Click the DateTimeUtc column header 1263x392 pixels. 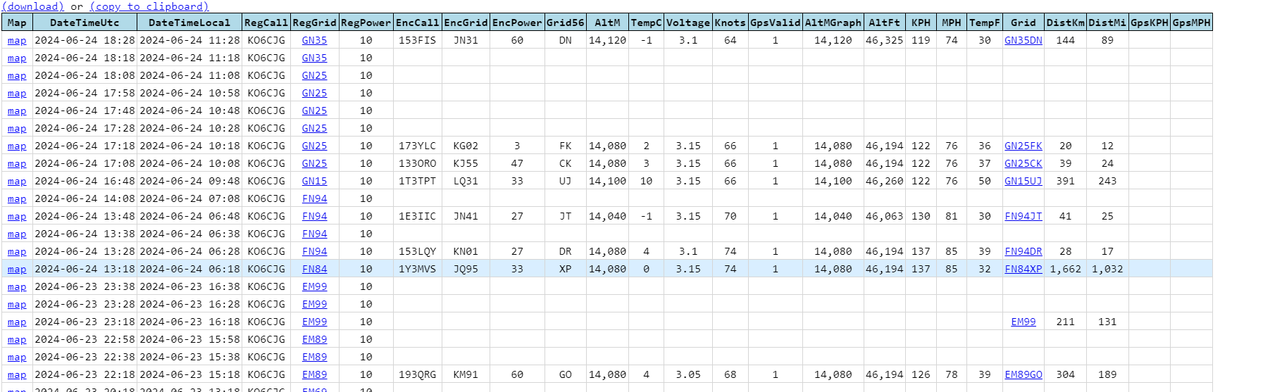[85, 23]
